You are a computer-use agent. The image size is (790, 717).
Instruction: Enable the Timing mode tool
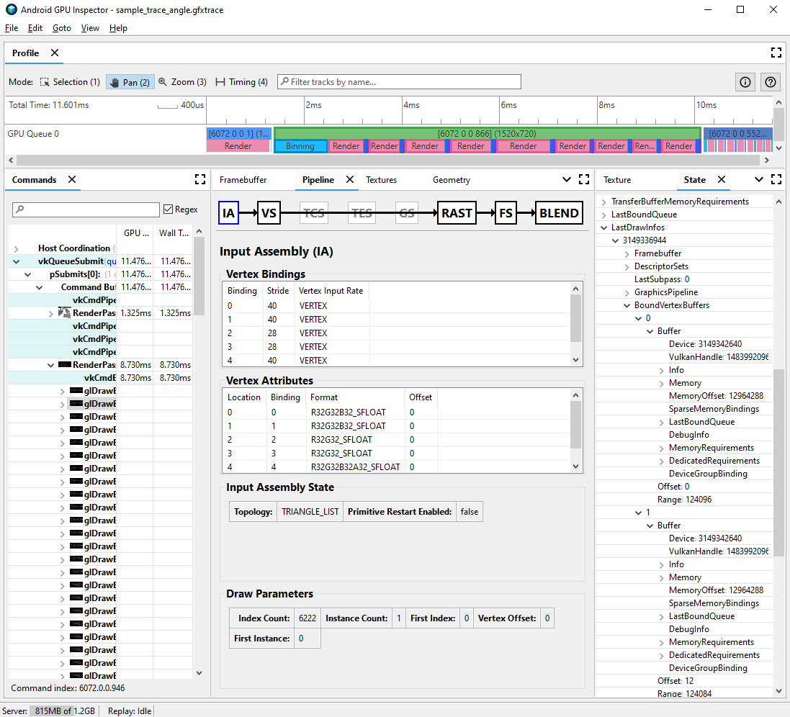tap(241, 81)
